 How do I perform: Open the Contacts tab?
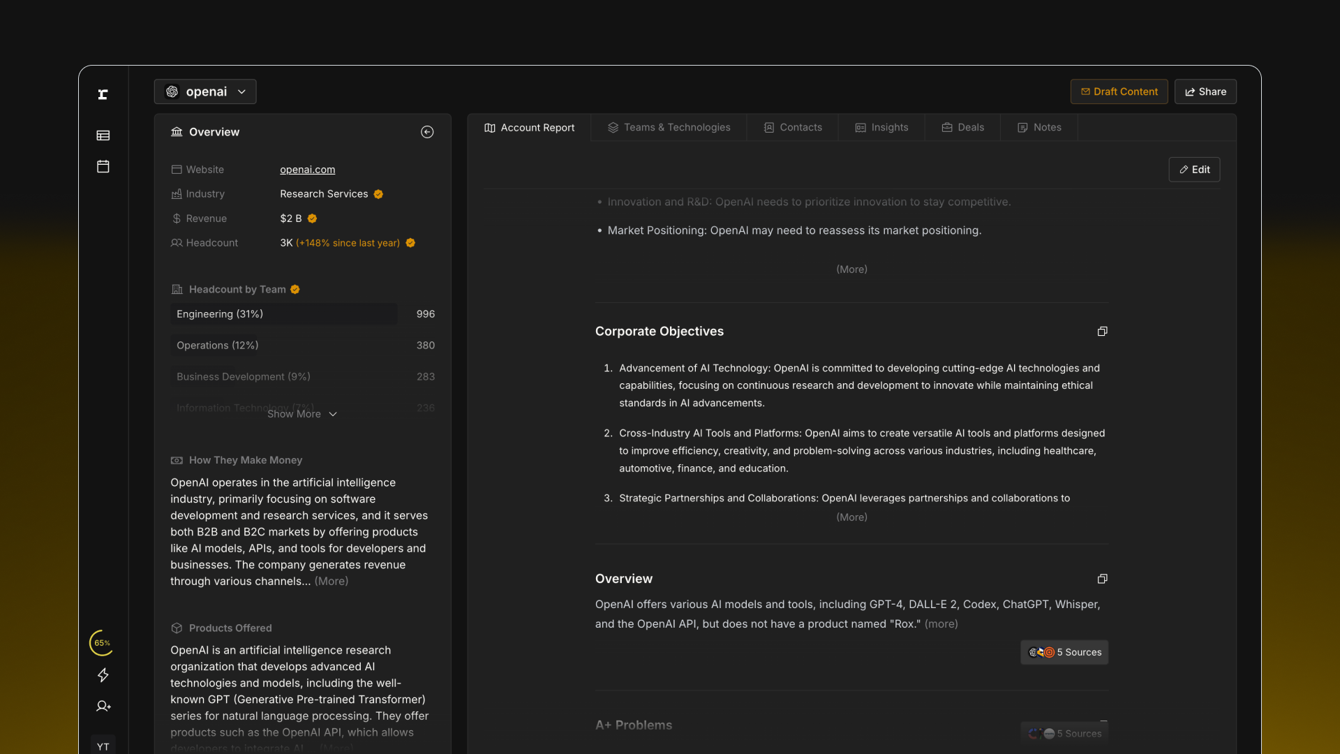coord(792,128)
